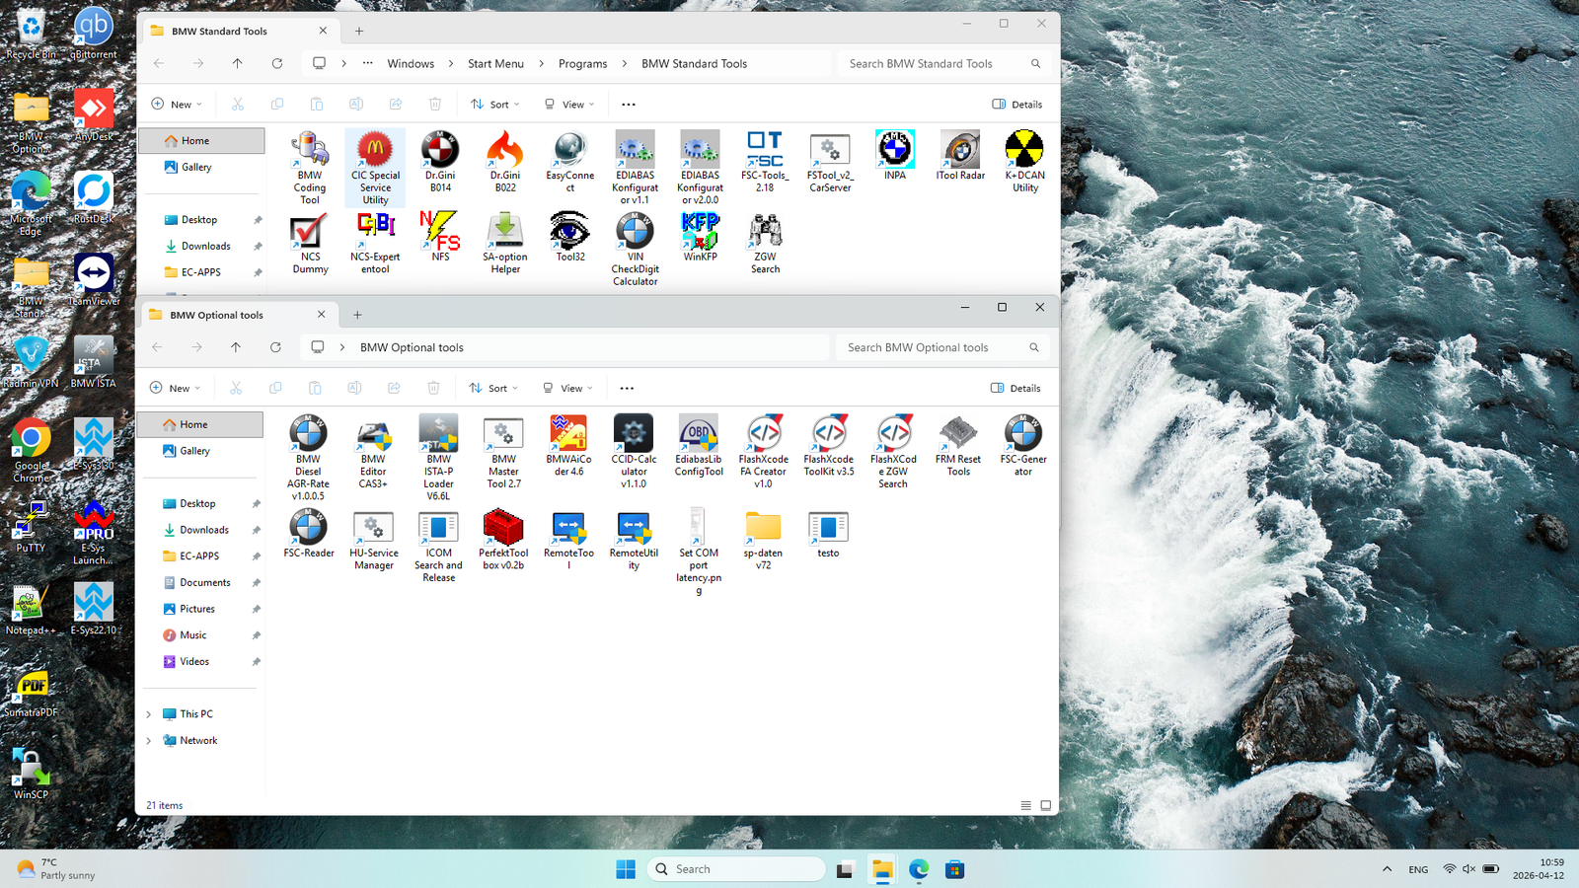Switch to the BMW Optional tools tab
The width and height of the screenshot is (1579, 888).
(x=217, y=316)
